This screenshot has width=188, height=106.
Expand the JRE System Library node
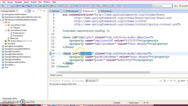(x=3, y=41)
